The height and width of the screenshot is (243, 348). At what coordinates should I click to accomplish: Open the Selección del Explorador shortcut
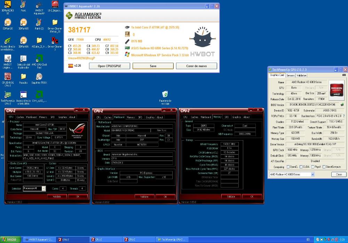(x=23, y=62)
